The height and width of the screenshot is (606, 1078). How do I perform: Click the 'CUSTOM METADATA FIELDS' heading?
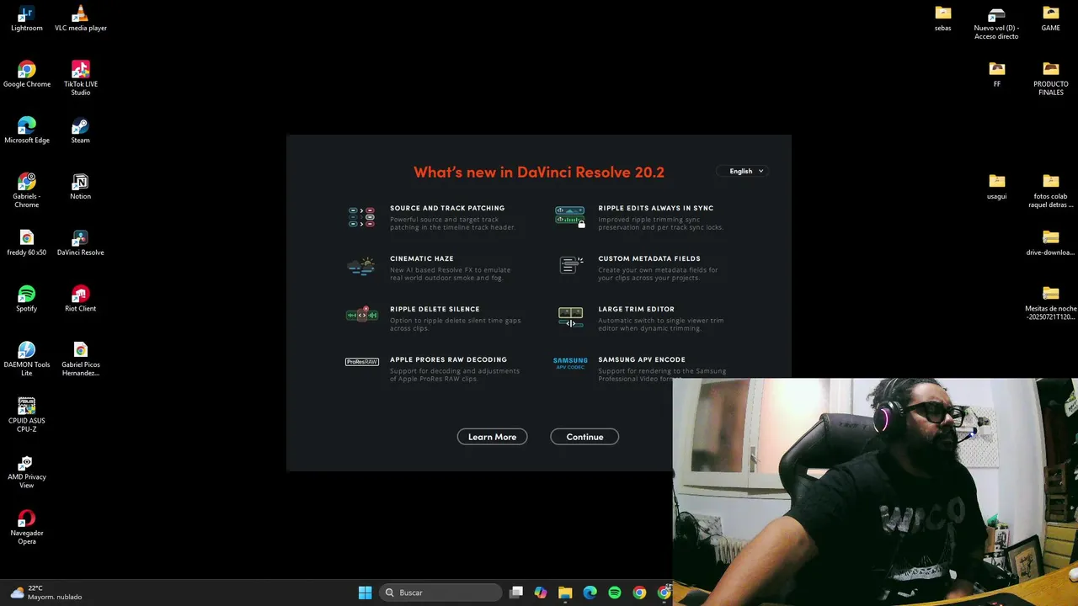(x=649, y=258)
